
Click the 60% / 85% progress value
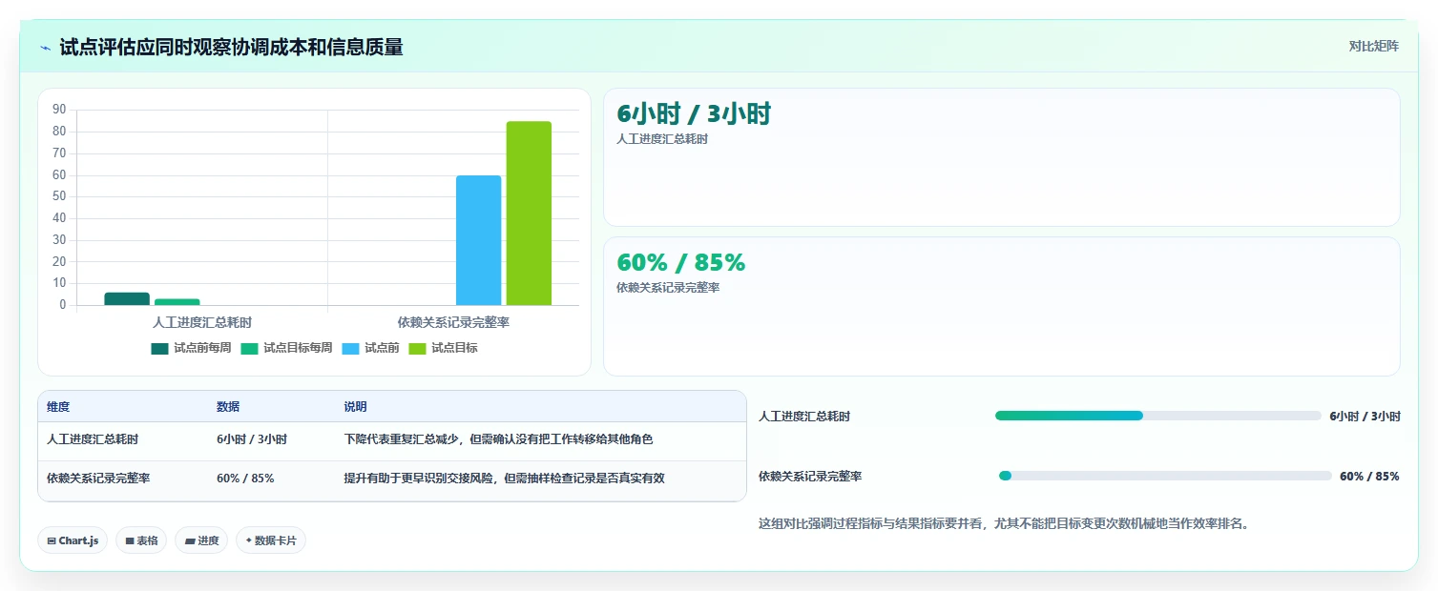(1369, 477)
